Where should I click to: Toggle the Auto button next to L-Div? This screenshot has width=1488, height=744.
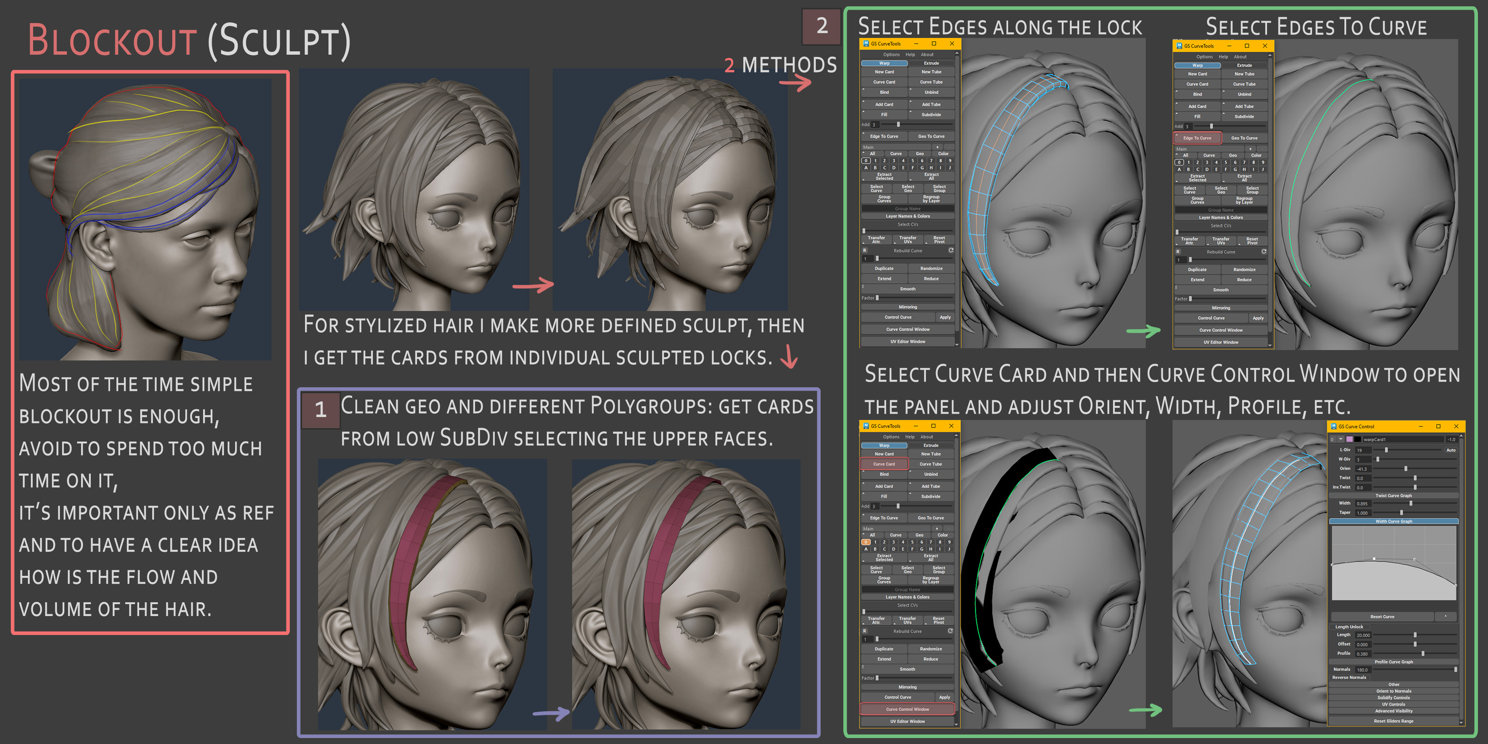click(1451, 450)
